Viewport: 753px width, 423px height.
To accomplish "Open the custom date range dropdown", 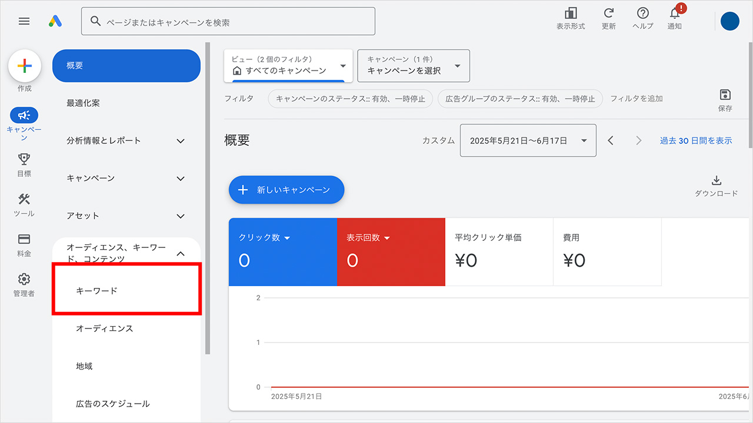I will tap(528, 140).
